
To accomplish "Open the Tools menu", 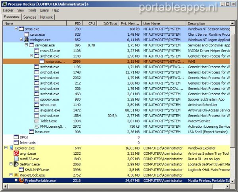I will (x=32, y=10).
